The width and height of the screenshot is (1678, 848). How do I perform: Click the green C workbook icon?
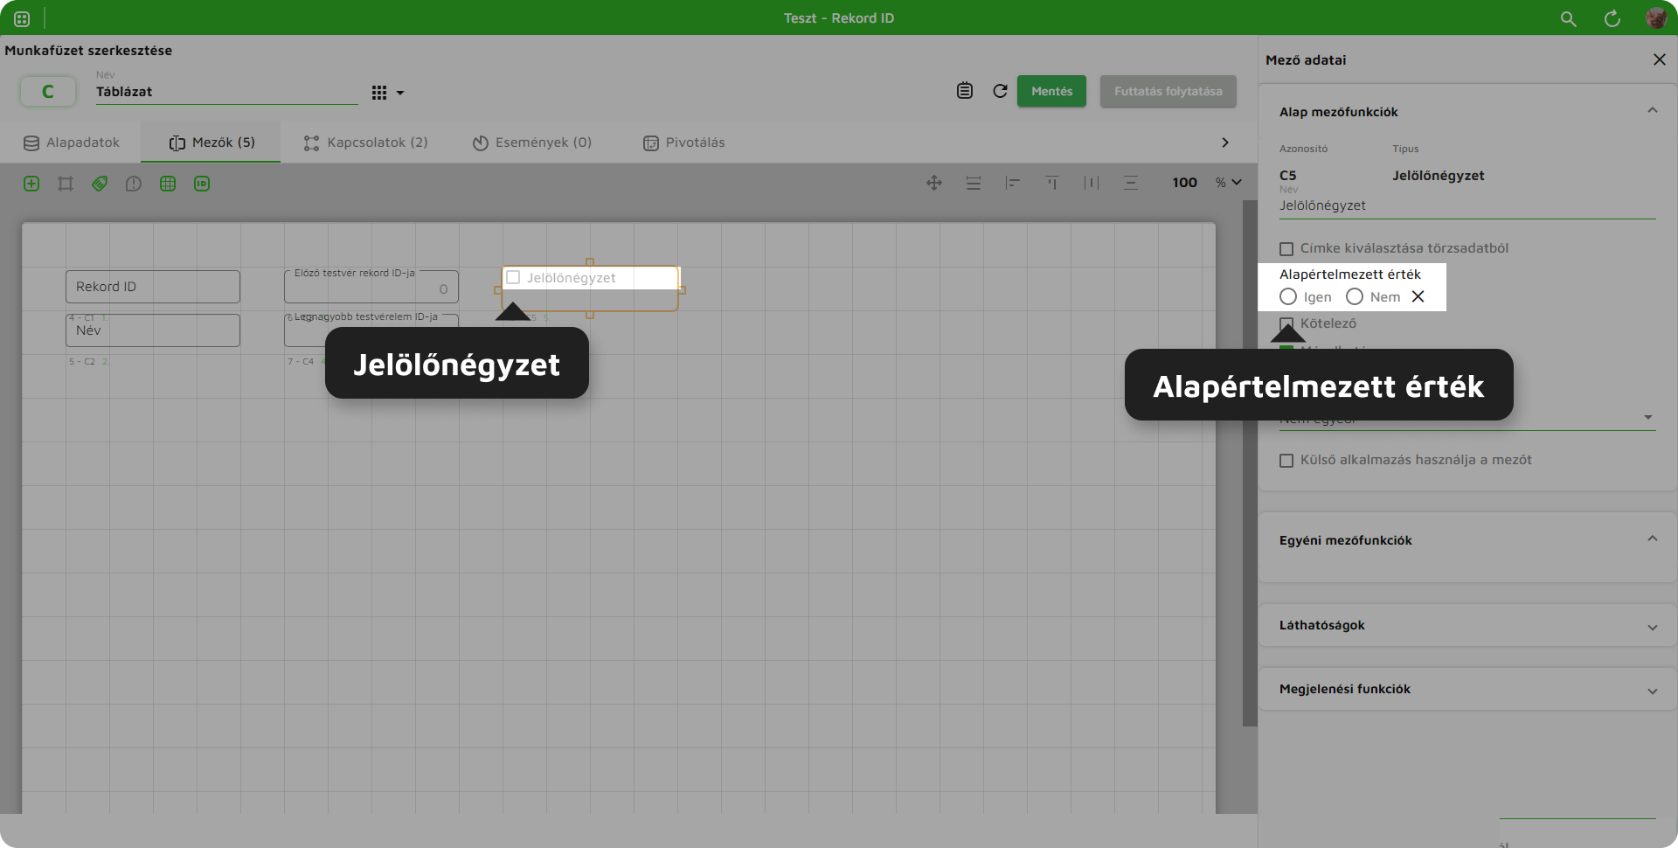click(48, 91)
